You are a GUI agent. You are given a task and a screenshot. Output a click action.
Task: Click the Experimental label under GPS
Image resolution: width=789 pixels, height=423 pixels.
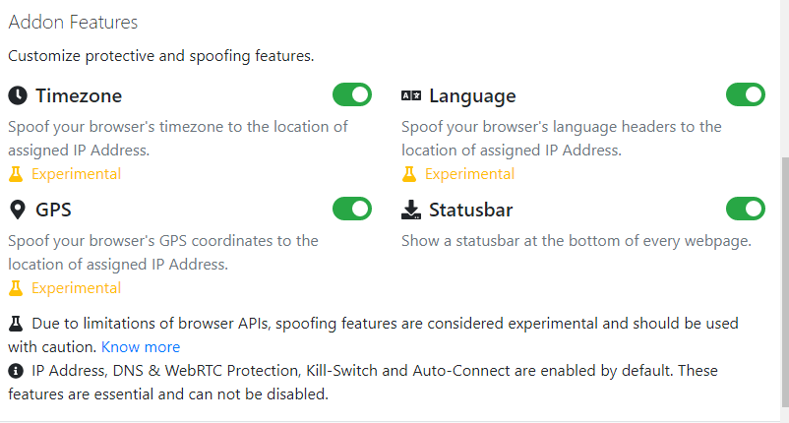pos(76,288)
